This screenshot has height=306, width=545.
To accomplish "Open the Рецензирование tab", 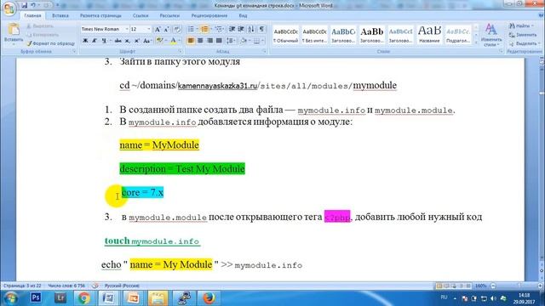I will click(x=209, y=15).
